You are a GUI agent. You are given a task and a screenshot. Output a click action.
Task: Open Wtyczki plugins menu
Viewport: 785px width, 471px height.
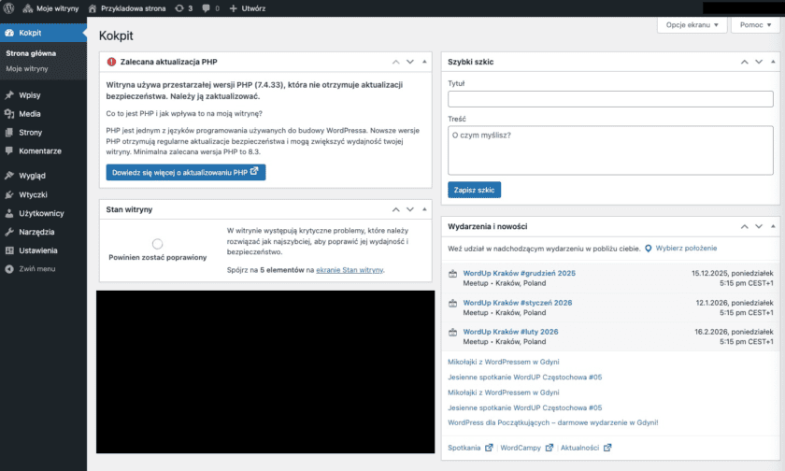coord(43,194)
